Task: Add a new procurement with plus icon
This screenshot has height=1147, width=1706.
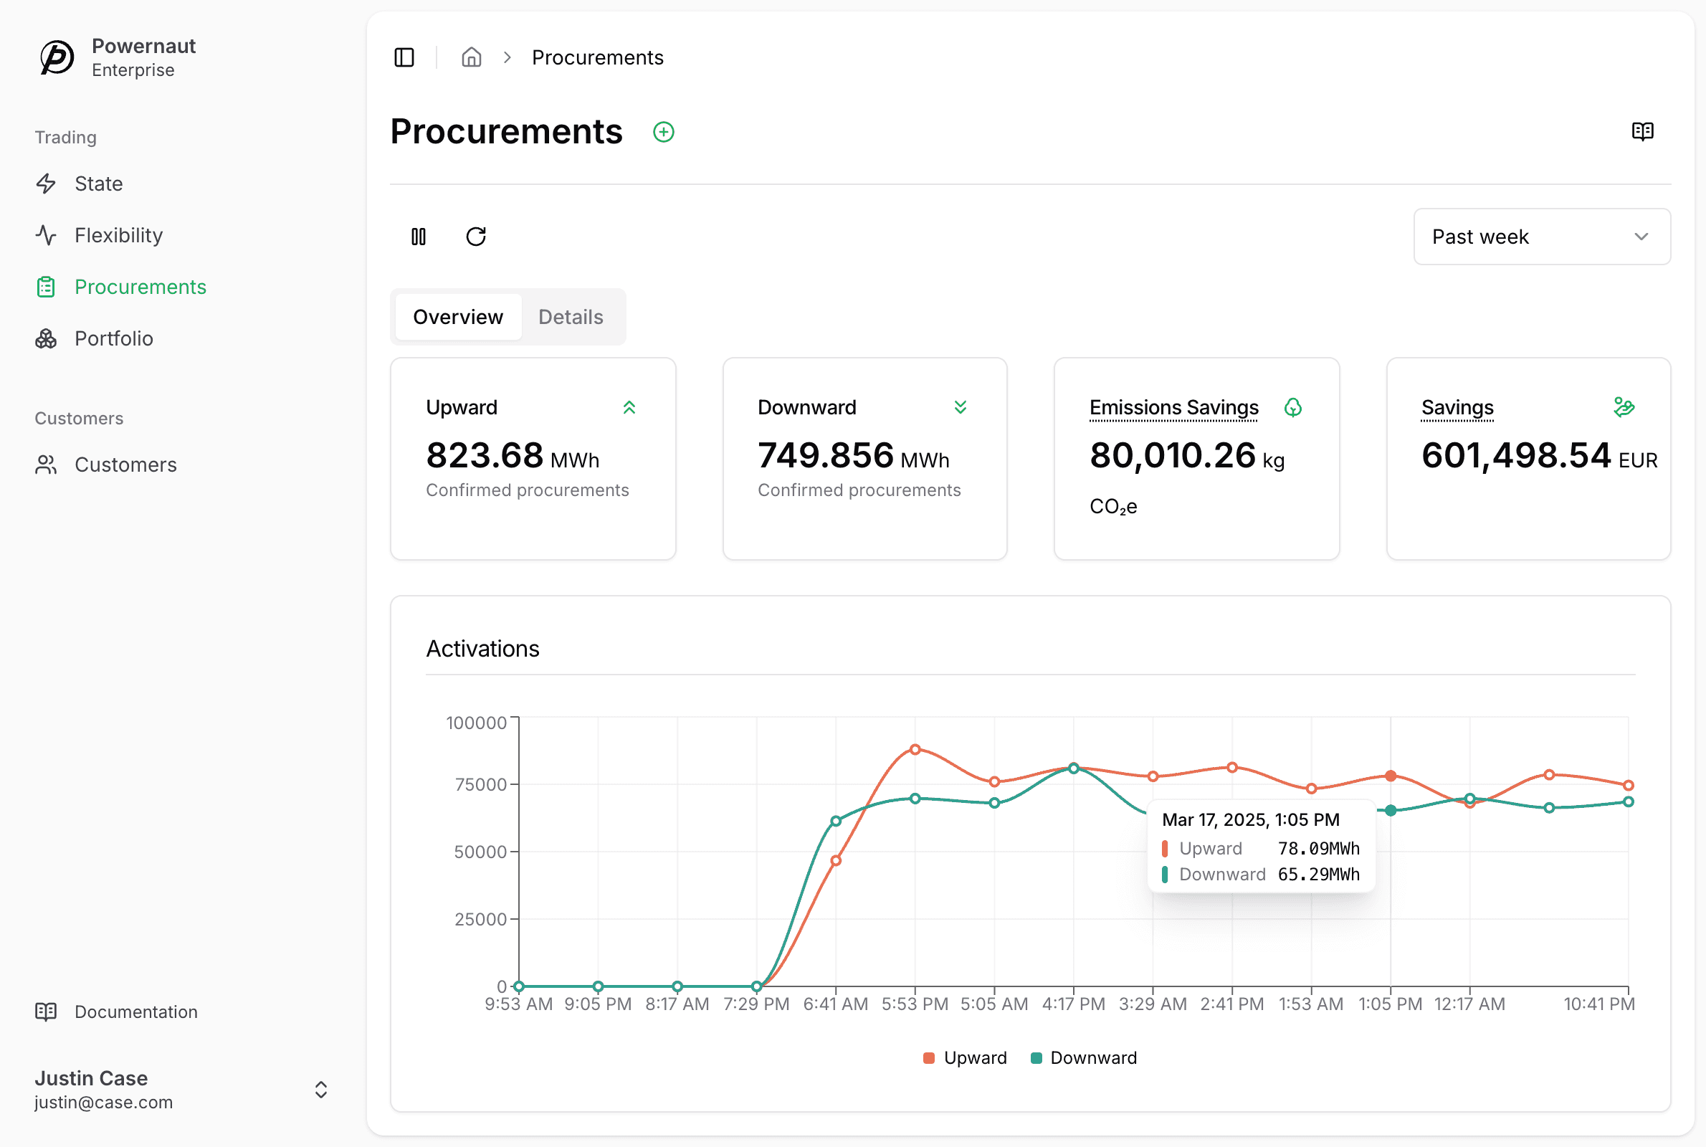Action: click(663, 132)
